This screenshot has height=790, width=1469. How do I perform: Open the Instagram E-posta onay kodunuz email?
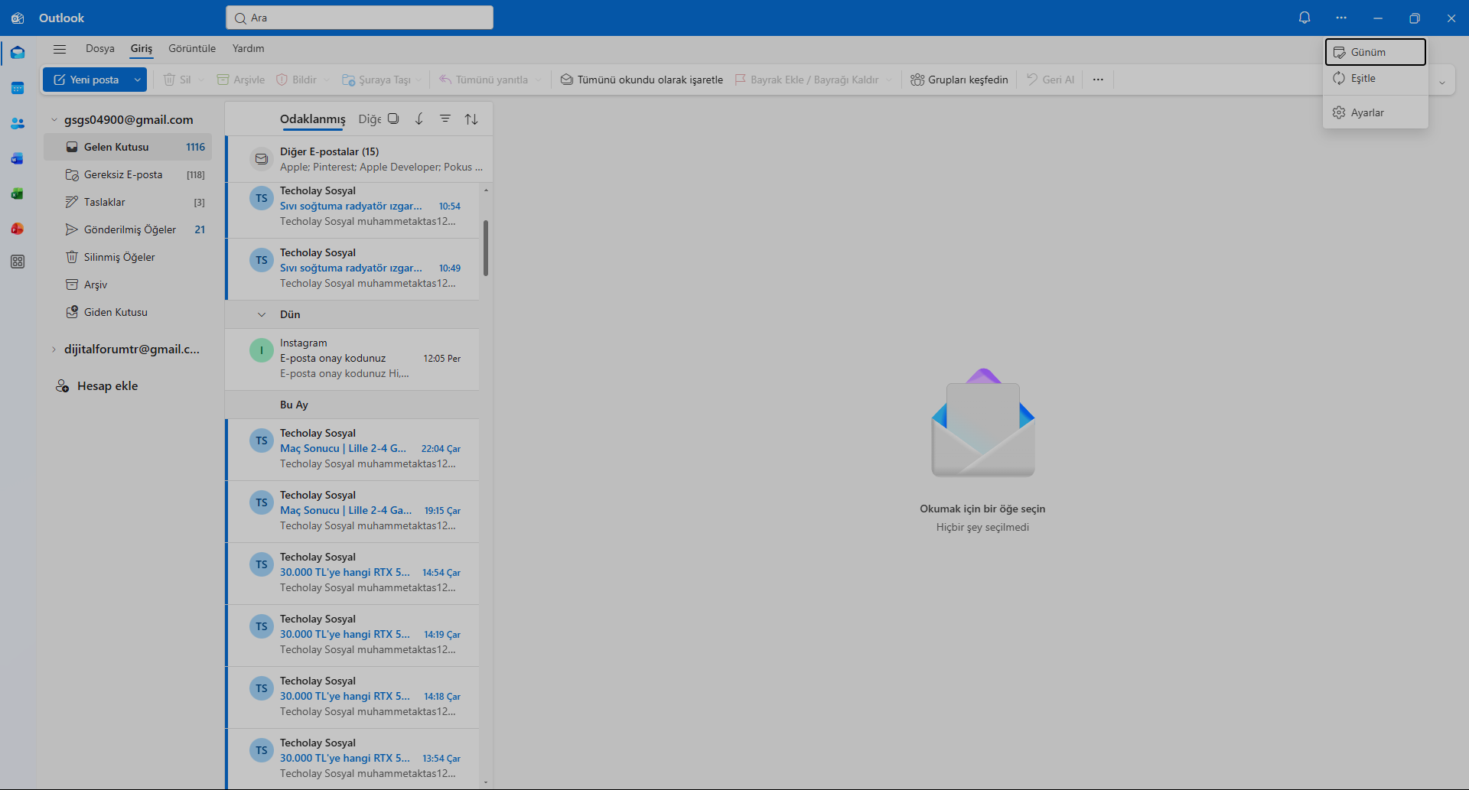coord(353,359)
